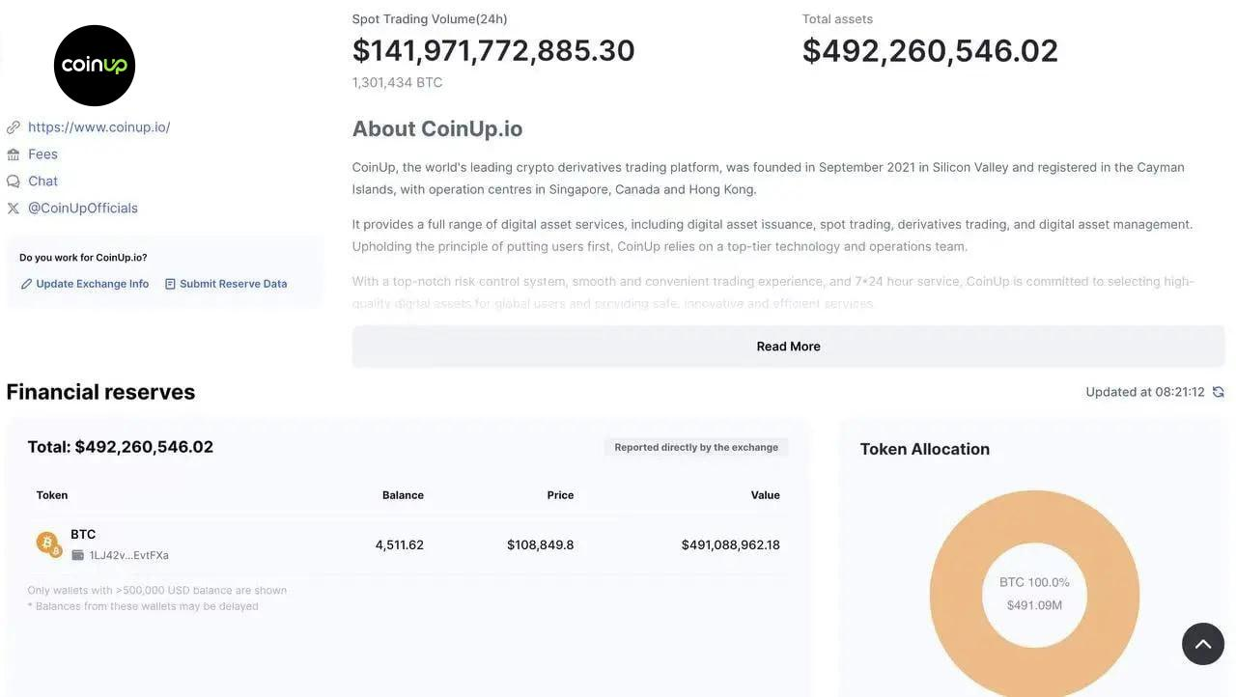Image resolution: width=1236 pixels, height=697 pixels.
Task: Open the @CoinUpOfficials profile
Action: [x=83, y=207]
